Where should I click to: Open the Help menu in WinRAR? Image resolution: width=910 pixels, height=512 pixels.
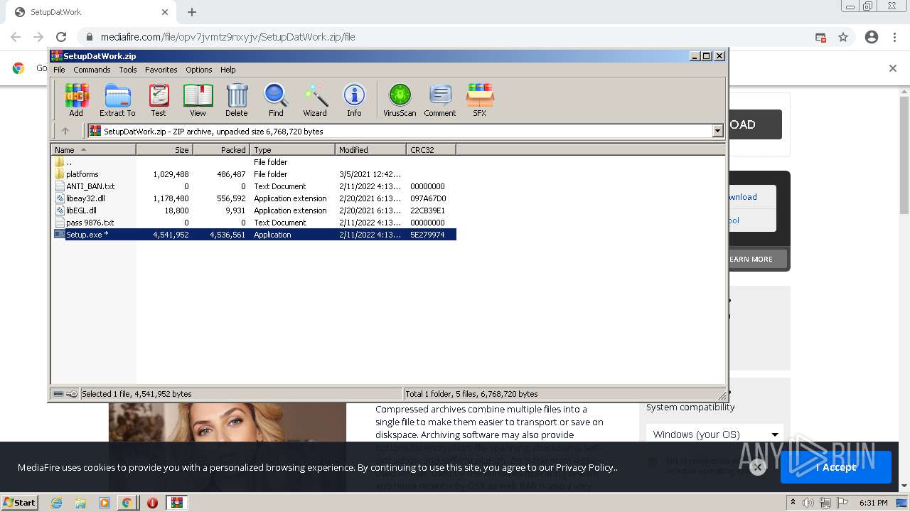click(x=227, y=70)
